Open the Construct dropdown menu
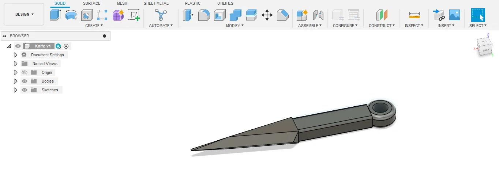This screenshot has width=499, height=194. tap(382, 26)
